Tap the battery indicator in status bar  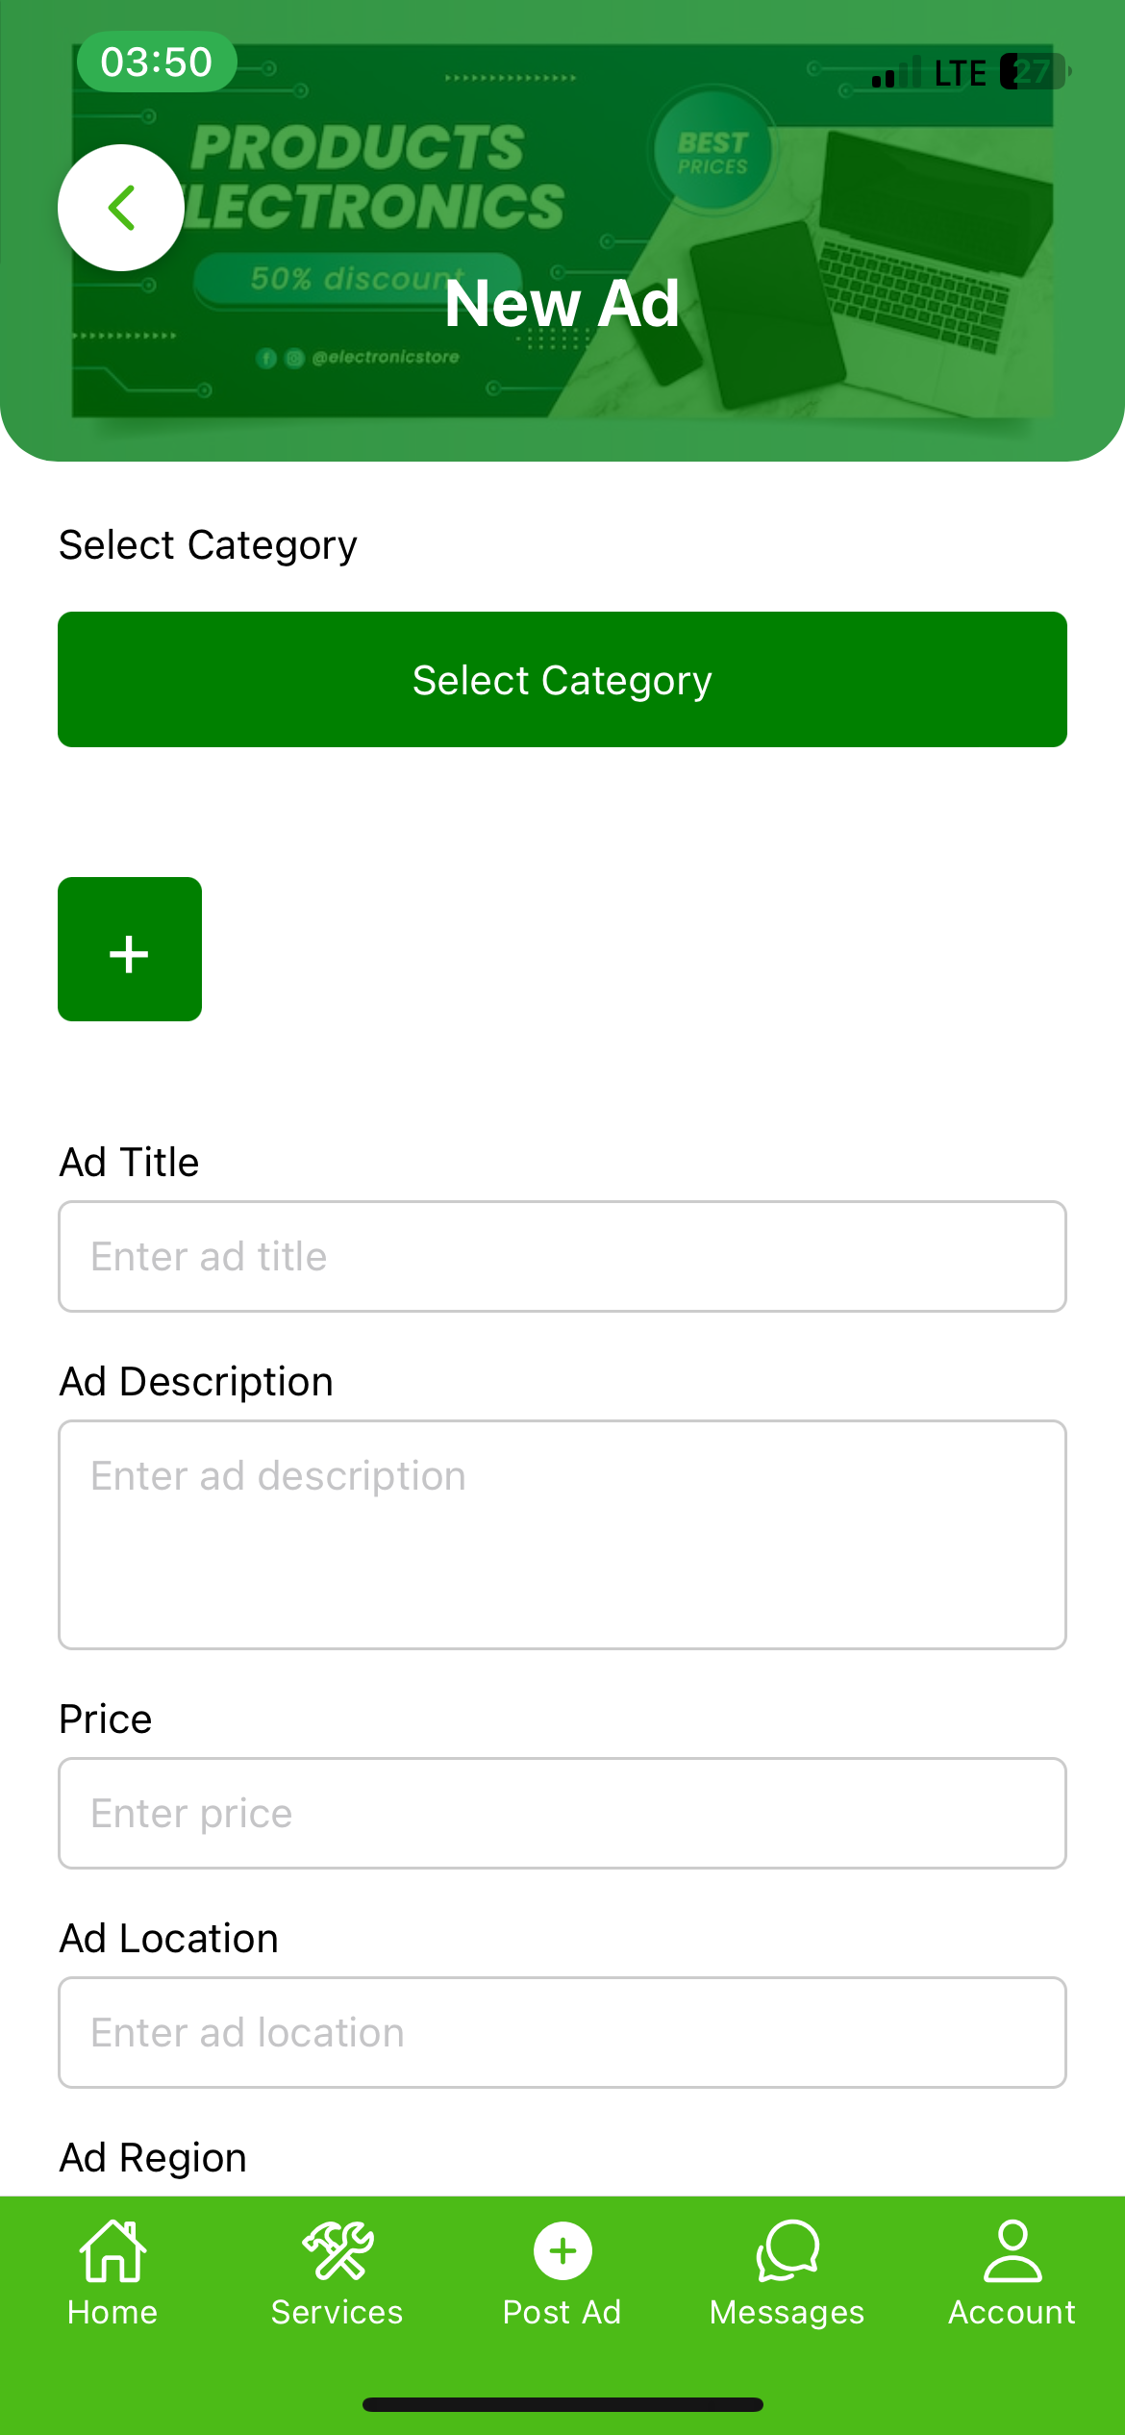click(x=1034, y=72)
